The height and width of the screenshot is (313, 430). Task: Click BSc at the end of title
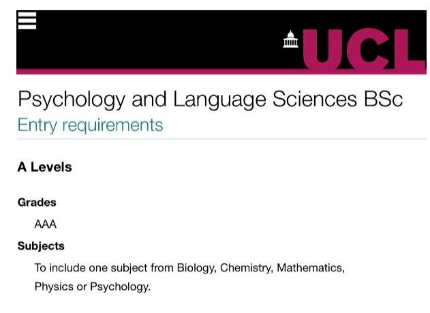[384, 99]
